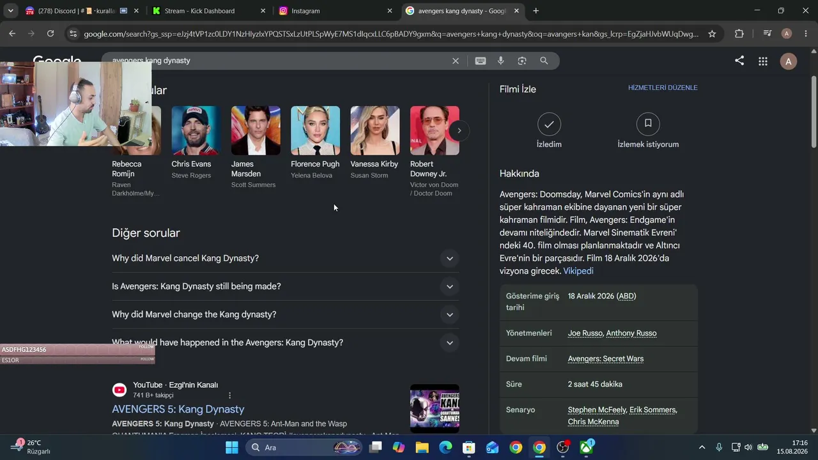
Task: View site information icon in address bar
Action: tap(73, 34)
